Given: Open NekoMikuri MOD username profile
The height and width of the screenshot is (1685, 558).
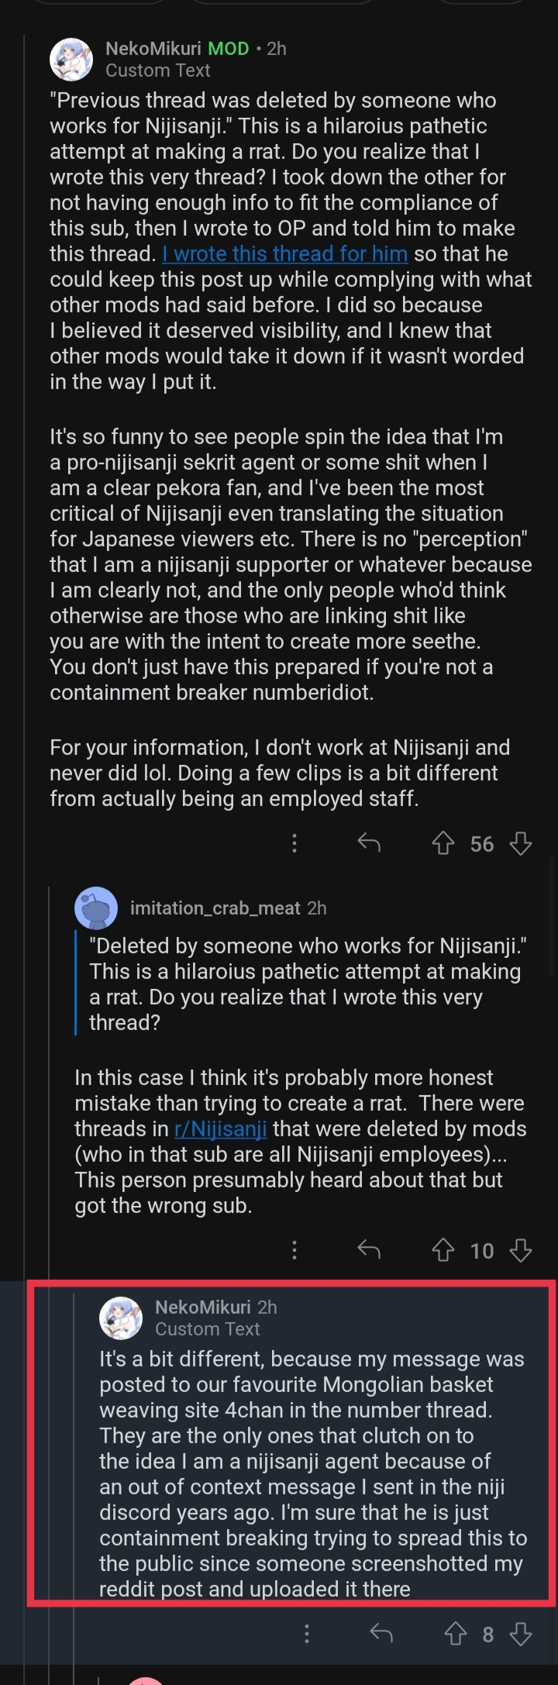Looking at the screenshot, I should click(153, 49).
